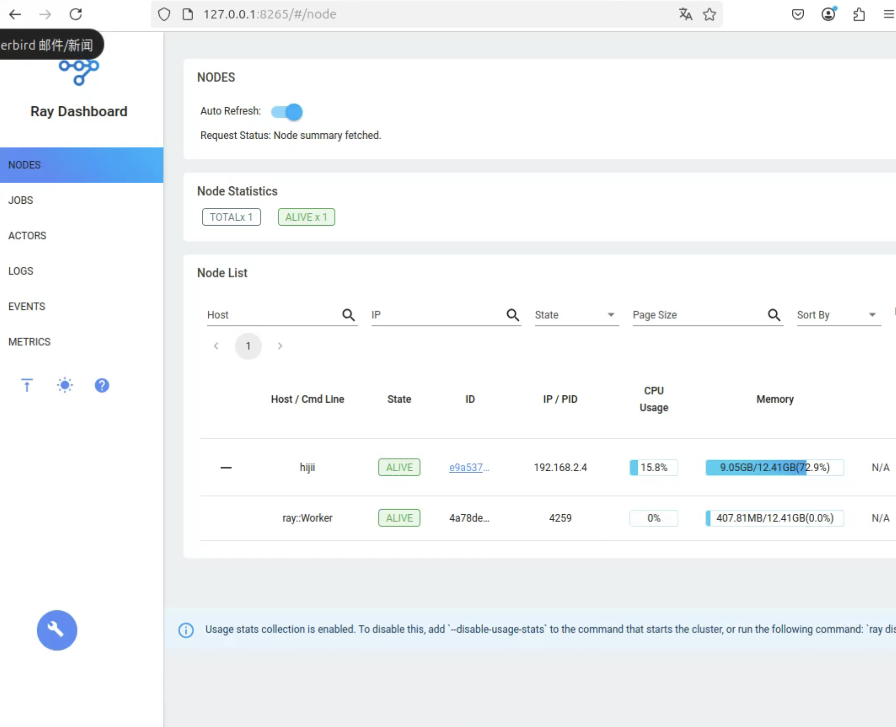Screen dimensions: 896x727
Task: Click the TOTALx 1 statistics chip
Action: pyautogui.click(x=232, y=217)
